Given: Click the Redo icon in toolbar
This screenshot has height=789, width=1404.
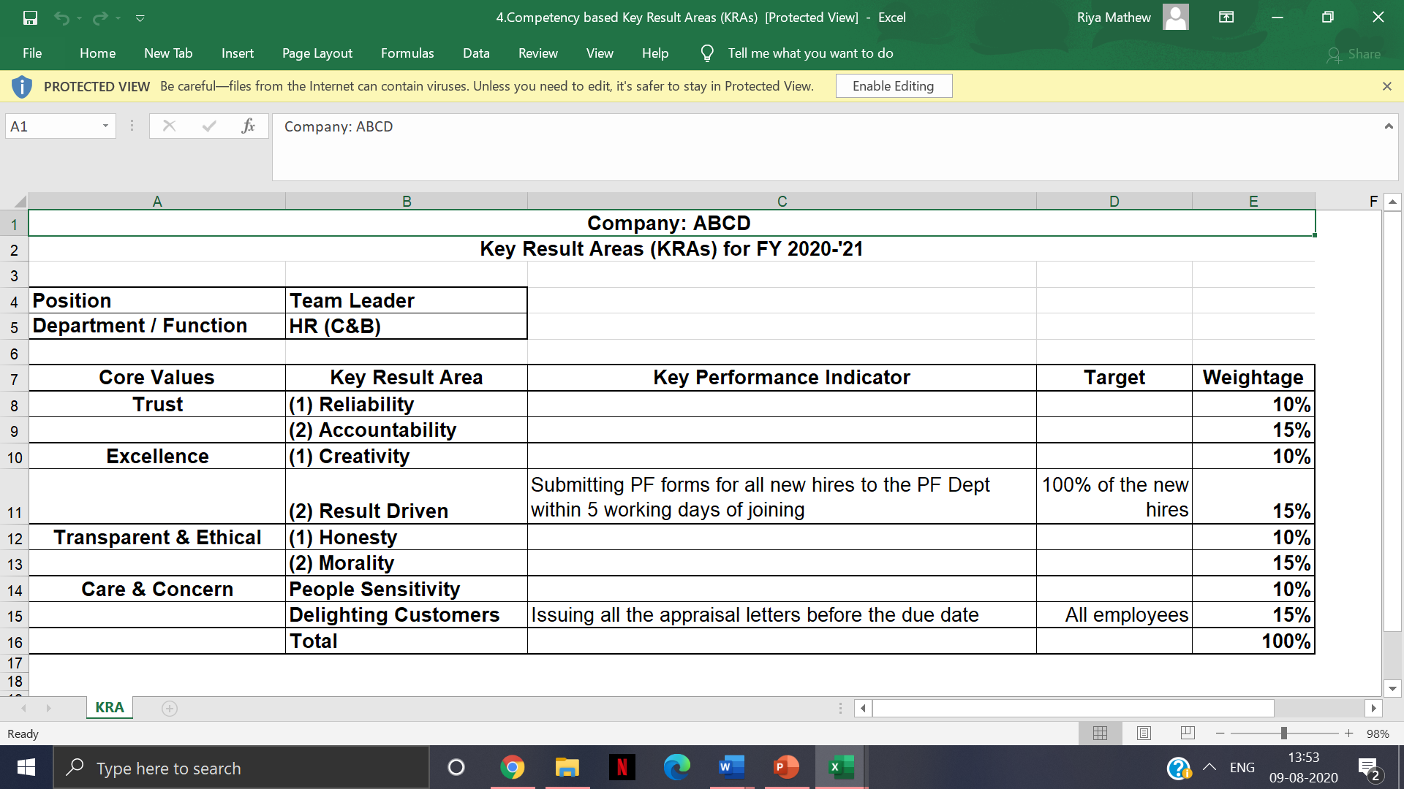Looking at the screenshot, I should pyautogui.click(x=96, y=16).
